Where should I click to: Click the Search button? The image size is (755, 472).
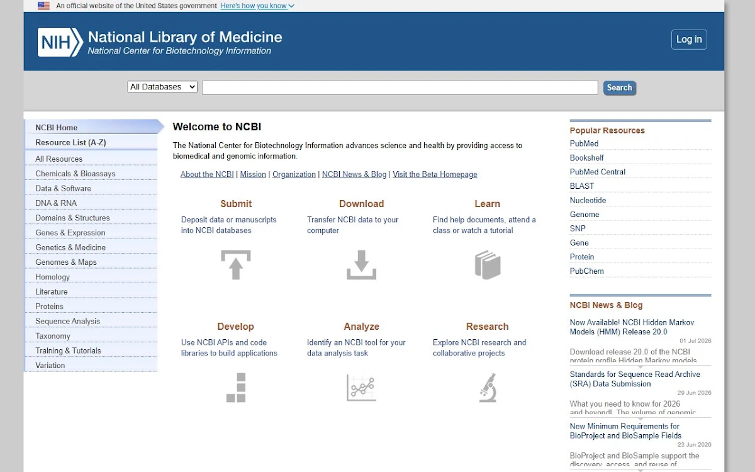pyautogui.click(x=620, y=88)
